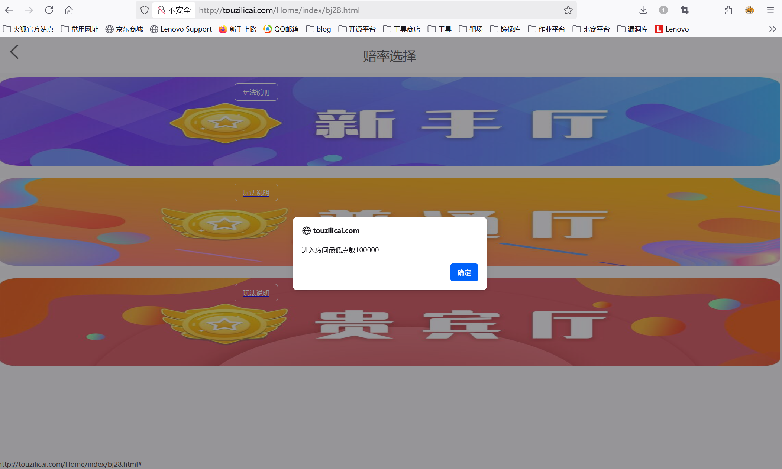Click 玩法说明 link on 新手厅 banner
The height and width of the screenshot is (469, 782).
point(256,92)
